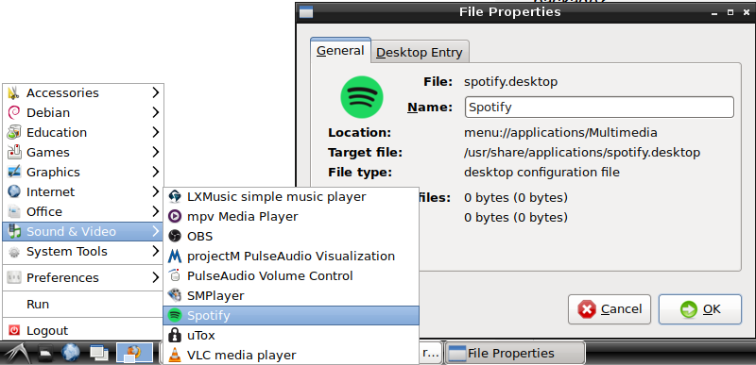Expand the Office submenu arrow

pos(155,211)
